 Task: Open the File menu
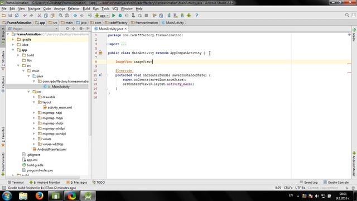pos(4,9)
